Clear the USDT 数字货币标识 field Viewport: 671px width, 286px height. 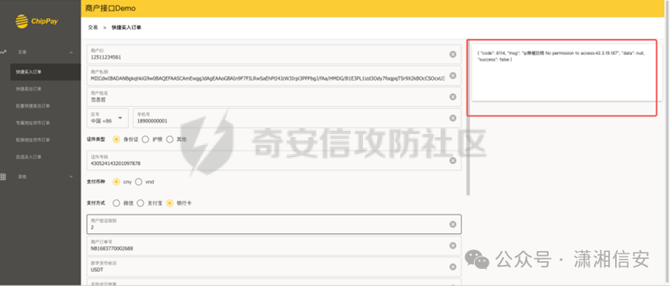(x=453, y=267)
